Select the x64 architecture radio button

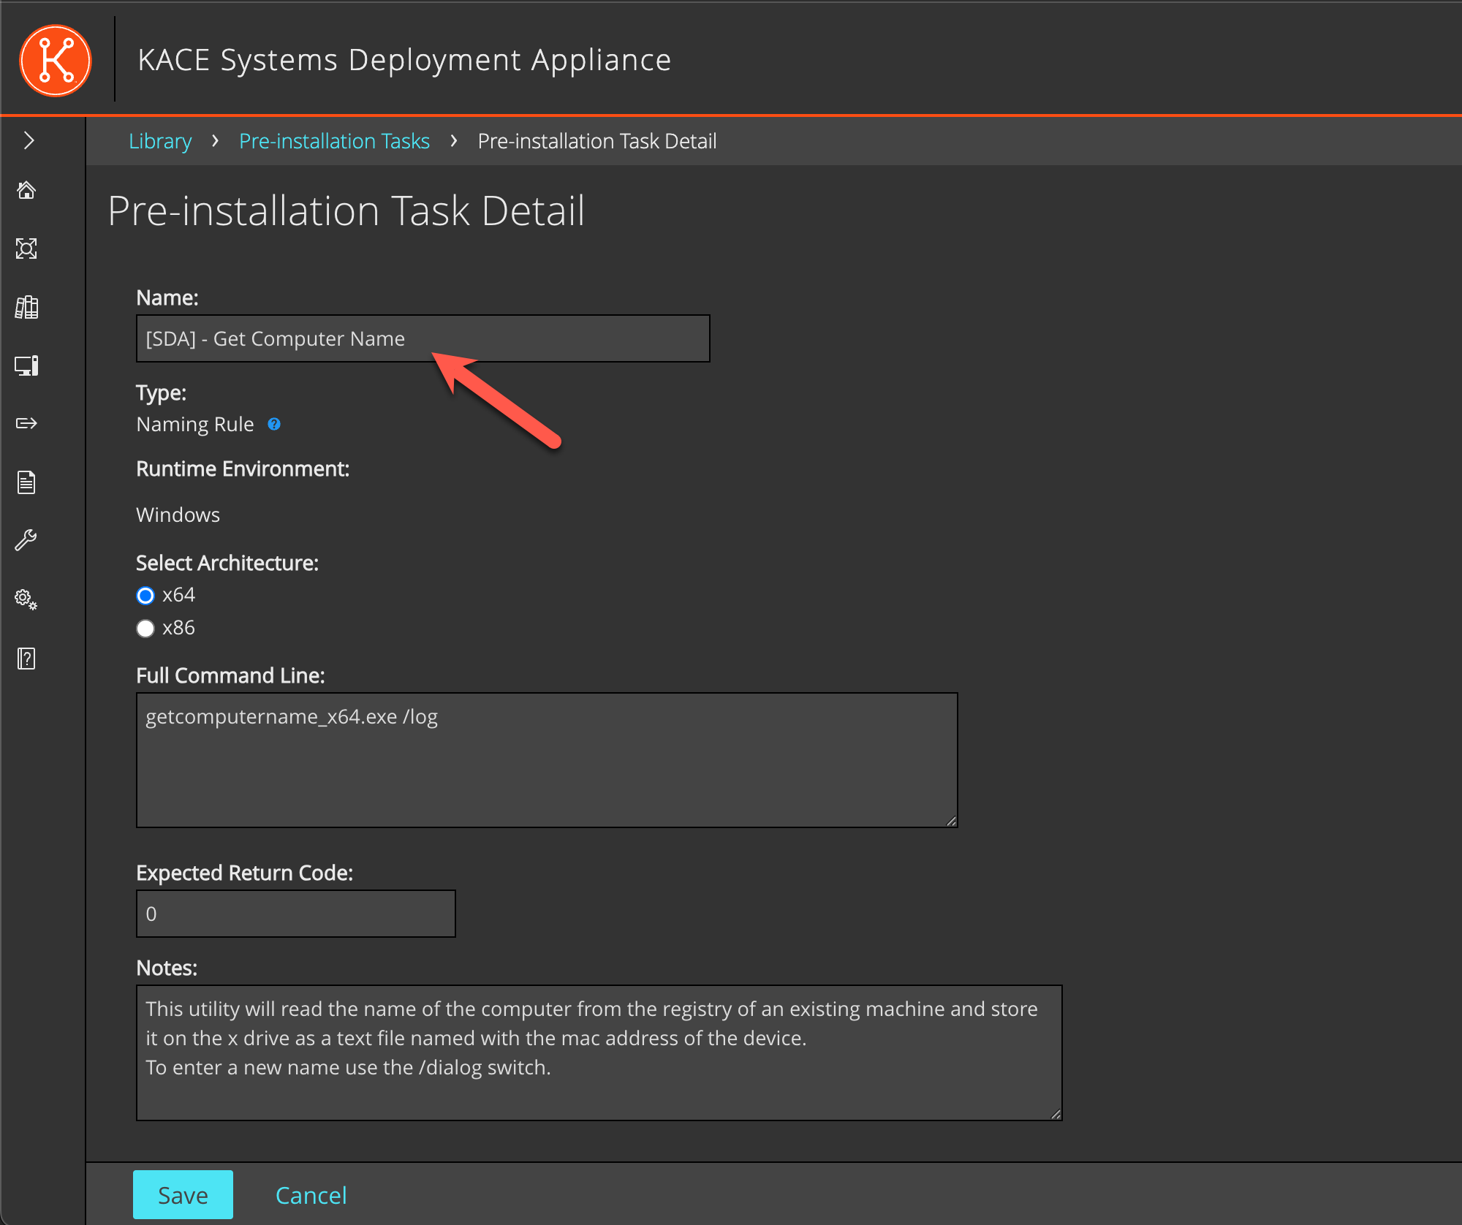(145, 596)
